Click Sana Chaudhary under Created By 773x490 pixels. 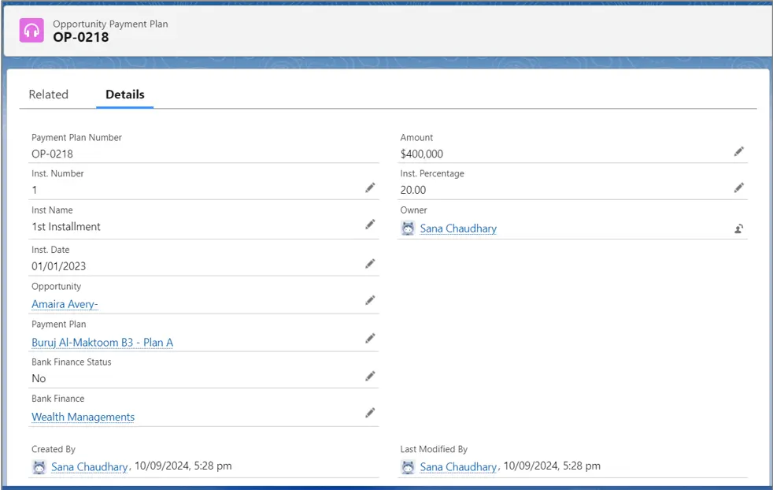coord(89,466)
